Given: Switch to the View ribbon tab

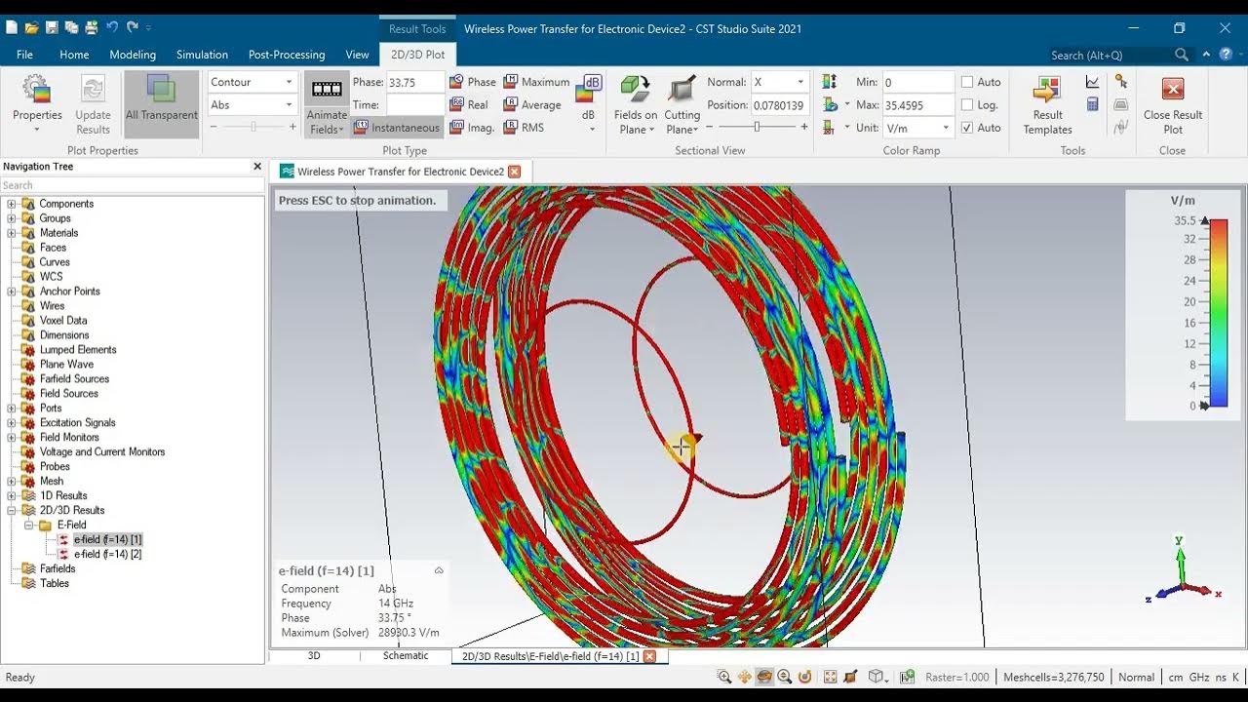Looking at the screenshot, I should [357, 55].
